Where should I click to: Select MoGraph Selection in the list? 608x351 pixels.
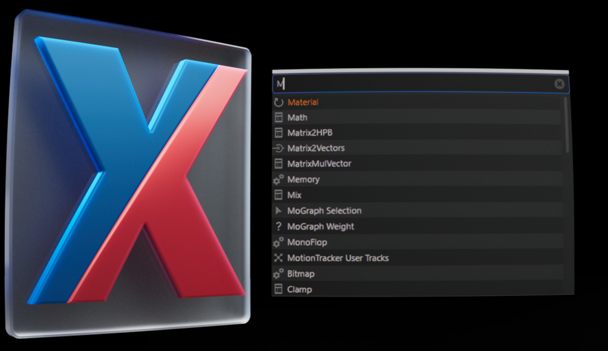(417, 211)
